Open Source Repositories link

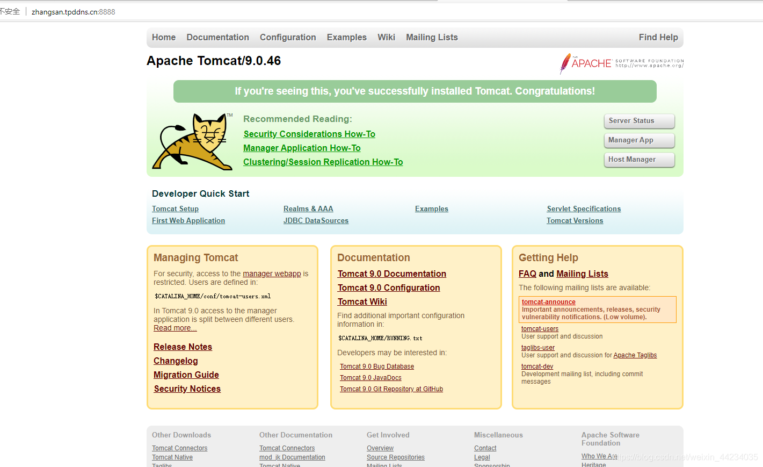pos(396,457)
